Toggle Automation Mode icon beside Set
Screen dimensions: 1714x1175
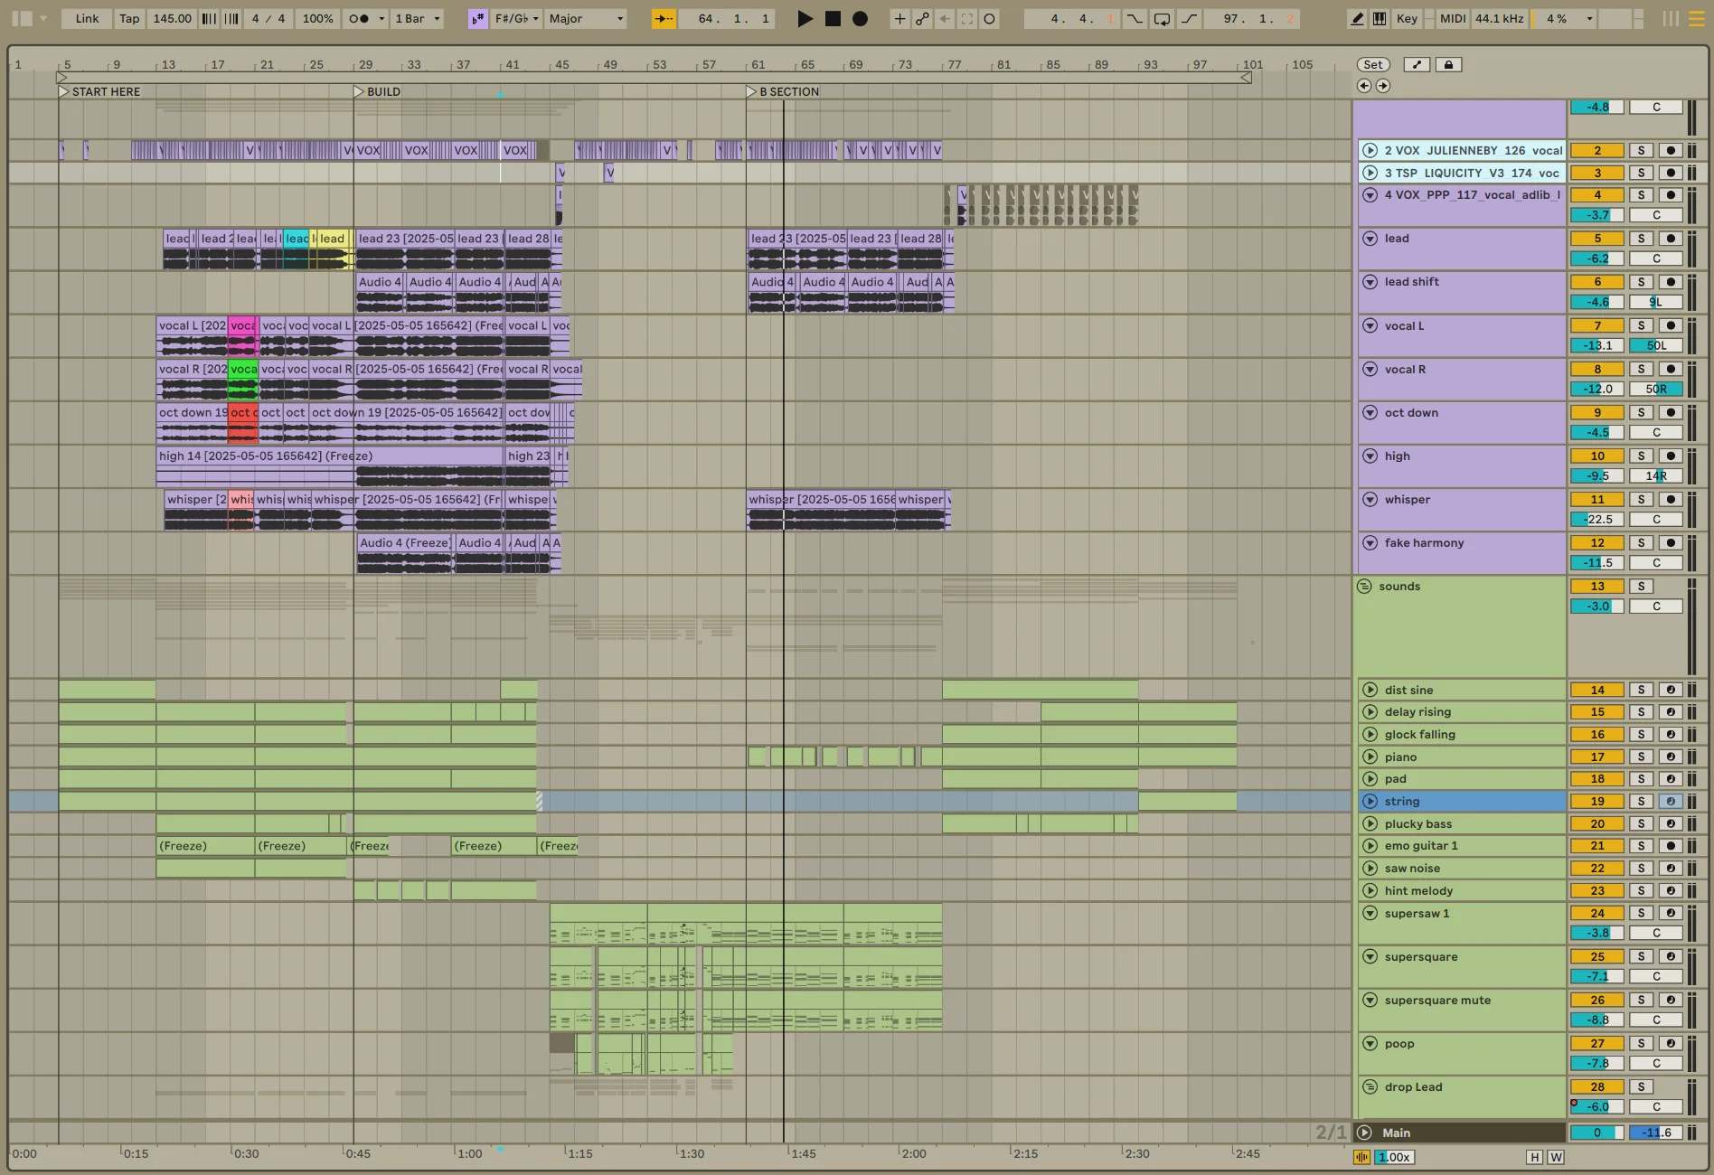(x=1417, y=64)
